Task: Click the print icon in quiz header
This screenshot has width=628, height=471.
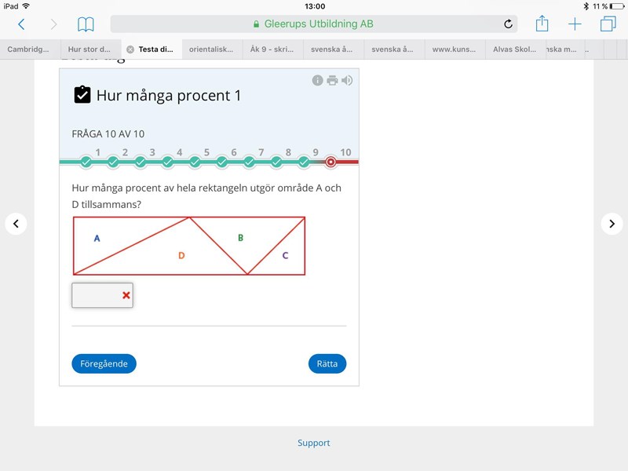Action: [332, 80]
